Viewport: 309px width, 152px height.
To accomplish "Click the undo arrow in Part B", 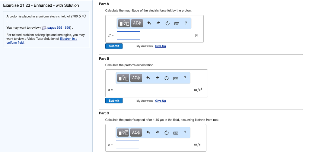I will pyautogui.click(x=148, y=78).
